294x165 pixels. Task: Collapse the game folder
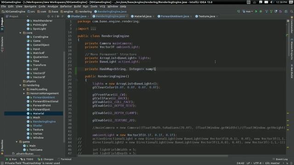tap(17, 142)
